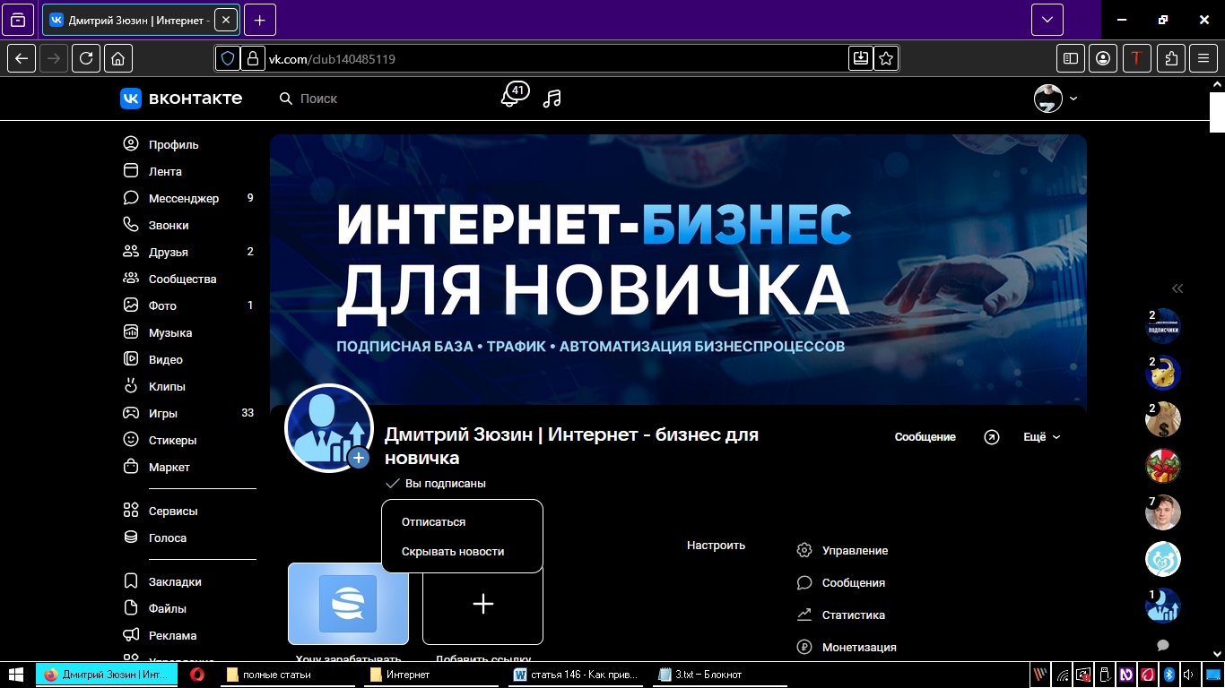
Task: Toggle tracking protection shield in address bar
Action: (x=227, y=58)
